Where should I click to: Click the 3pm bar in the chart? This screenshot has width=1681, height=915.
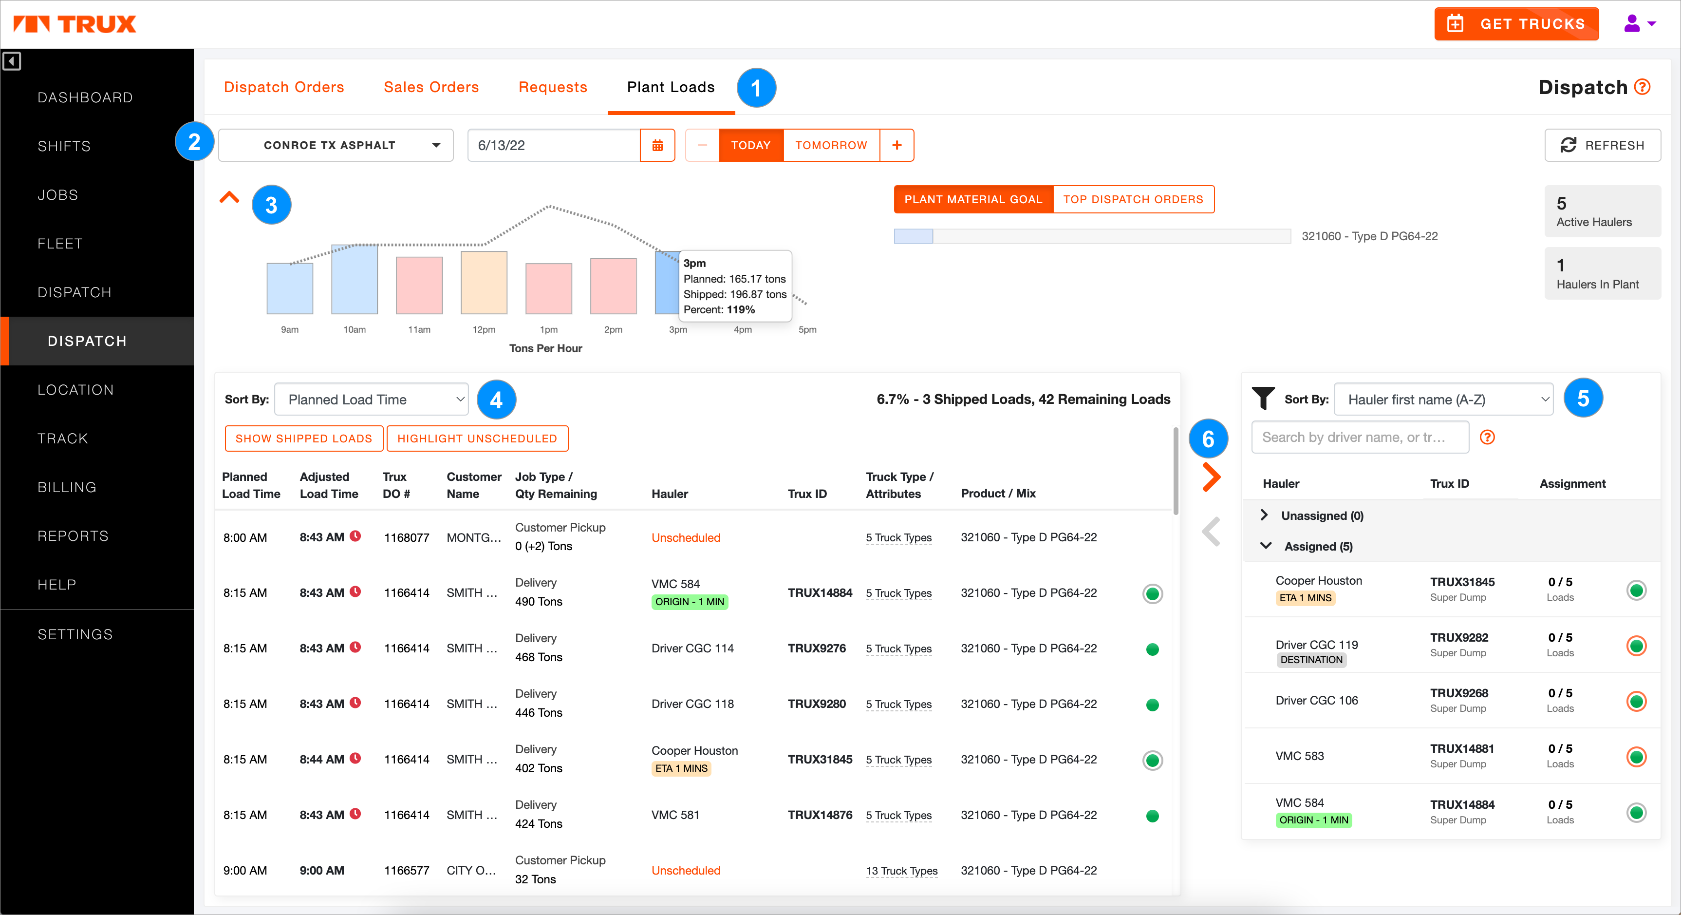tap(667, 282)
